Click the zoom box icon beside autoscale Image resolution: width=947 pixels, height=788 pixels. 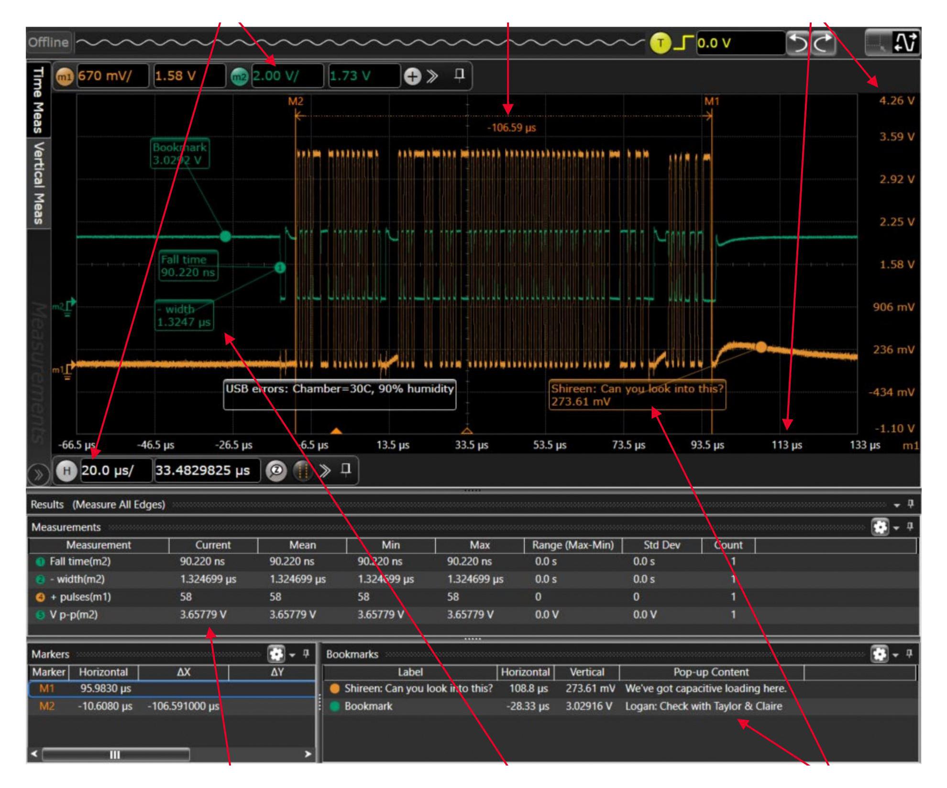click(879, 44)
